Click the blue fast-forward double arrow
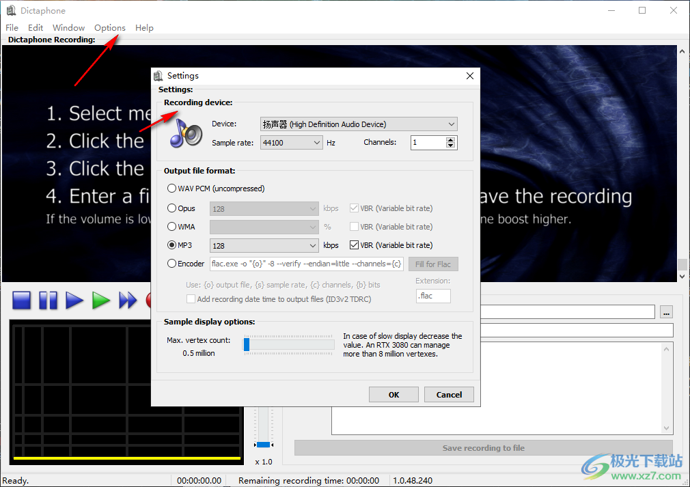This screenshot has width=690, height=487. [128, 301]
